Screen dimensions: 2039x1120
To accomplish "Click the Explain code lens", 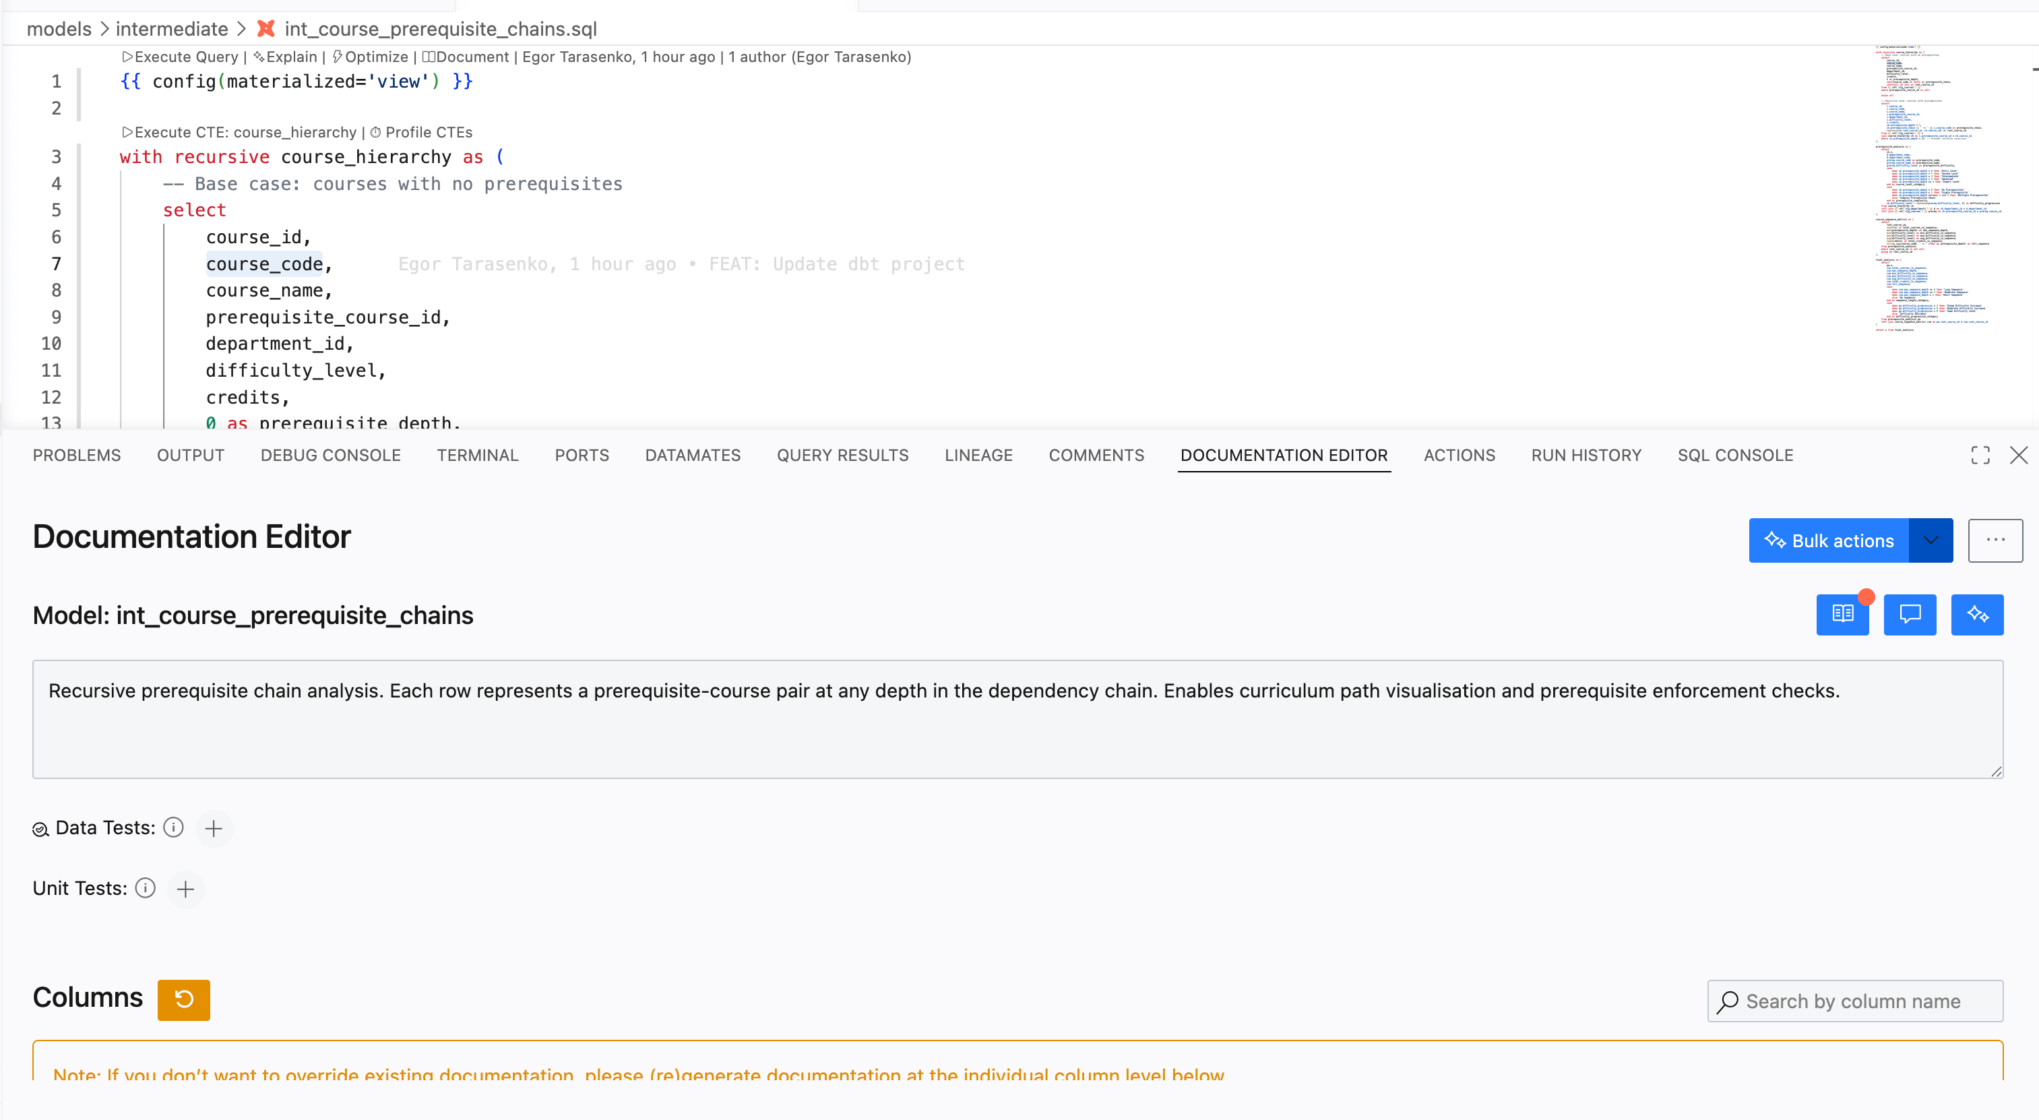I will pos(285,57).
